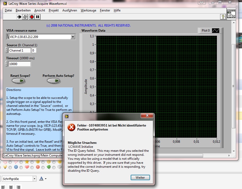Click the LCWAVE Example VI icon

pos(231,14)
